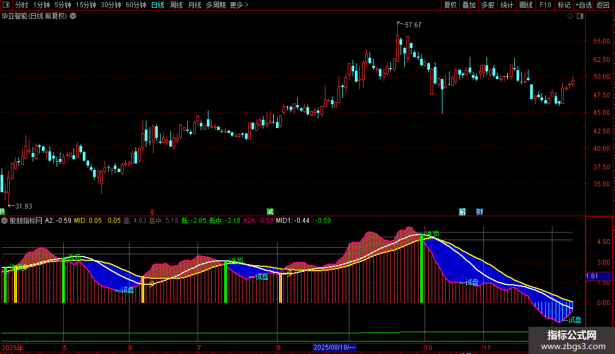615x354 pixels.
Task: Select the 周线 weekly tab
Action: tap(176, 5)
